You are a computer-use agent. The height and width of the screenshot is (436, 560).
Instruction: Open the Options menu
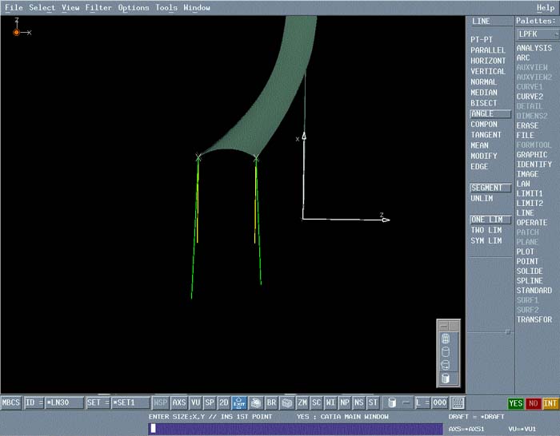coord(134,7)
